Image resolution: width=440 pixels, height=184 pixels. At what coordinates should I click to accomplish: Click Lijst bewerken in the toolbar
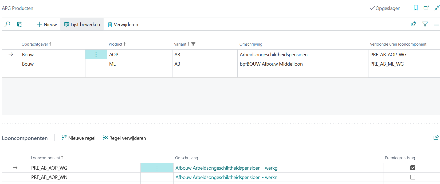(x=82, y=24)
